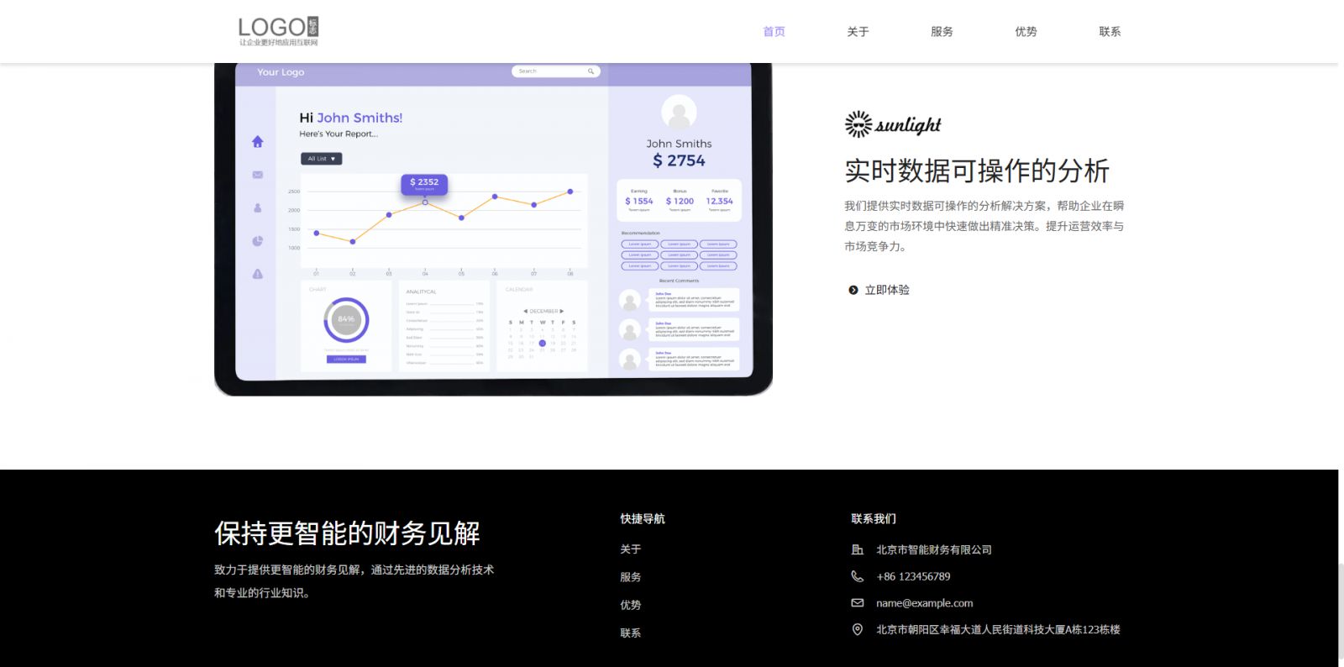The width and height of the screenshot is (1344, 667).
Task: Click the phone icon beside +86 123456789
Action: pos(858,576)
